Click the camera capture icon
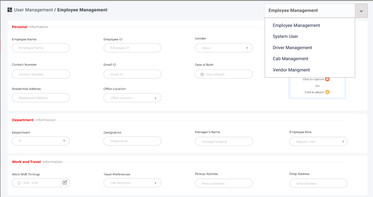The width and height of the screenshot is (373, 197). (327, 79)
